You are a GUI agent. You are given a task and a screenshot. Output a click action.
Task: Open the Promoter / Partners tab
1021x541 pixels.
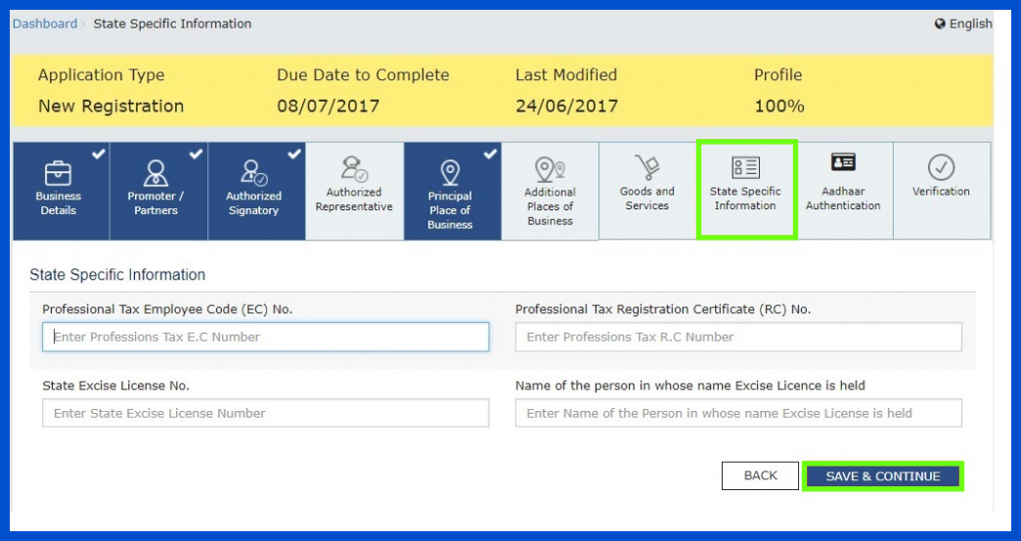[158, 192]
